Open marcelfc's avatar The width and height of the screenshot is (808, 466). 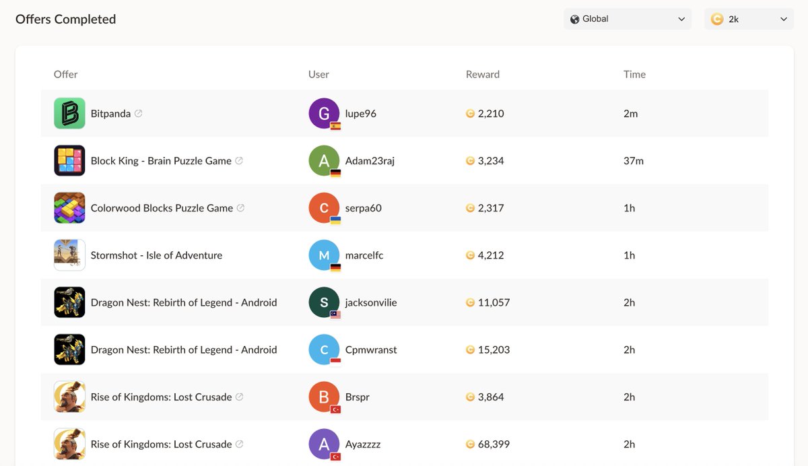click(x=325, y=255)
